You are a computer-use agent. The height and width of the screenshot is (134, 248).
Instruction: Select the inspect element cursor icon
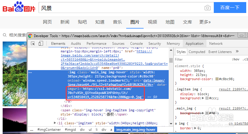coord(33,44)
